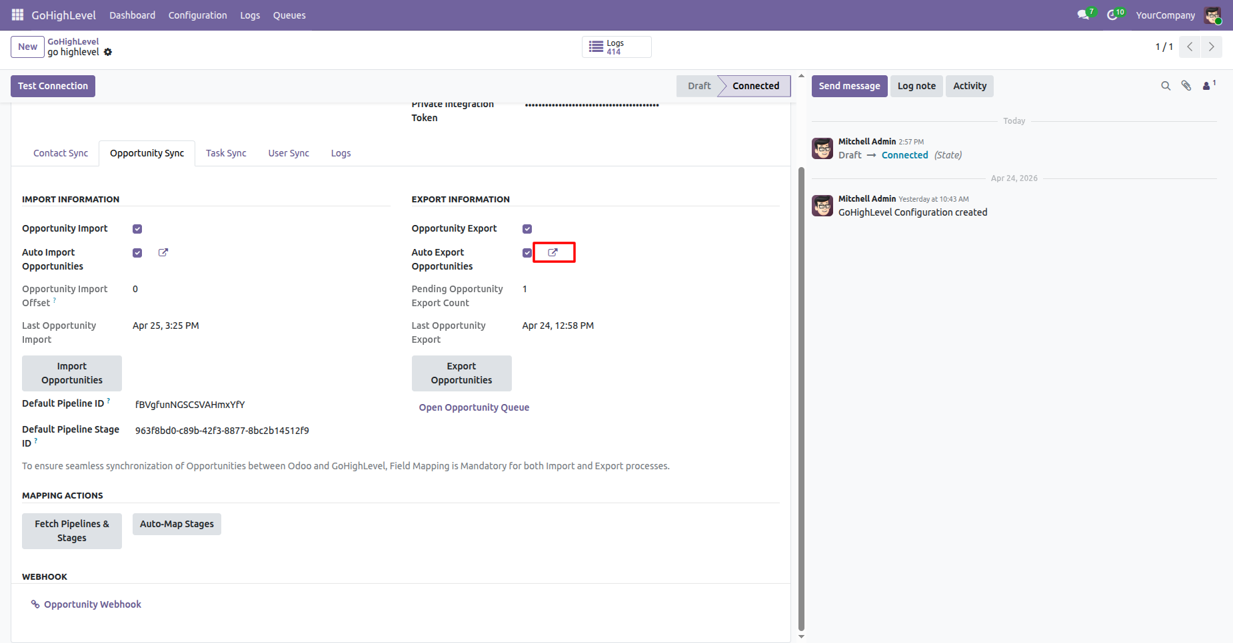Go to previous record with left chevron
The width and height of the screenshot is (1233, 643).
pos(1190,47)
